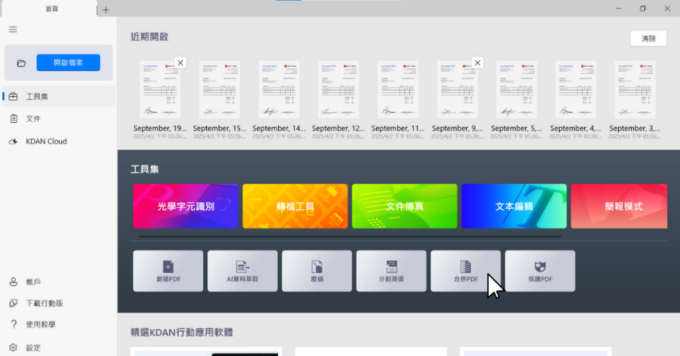Toggle the hamburger sidebar menu
The height and width of the screenshot is (356, 680).
[x=13, y=29]
